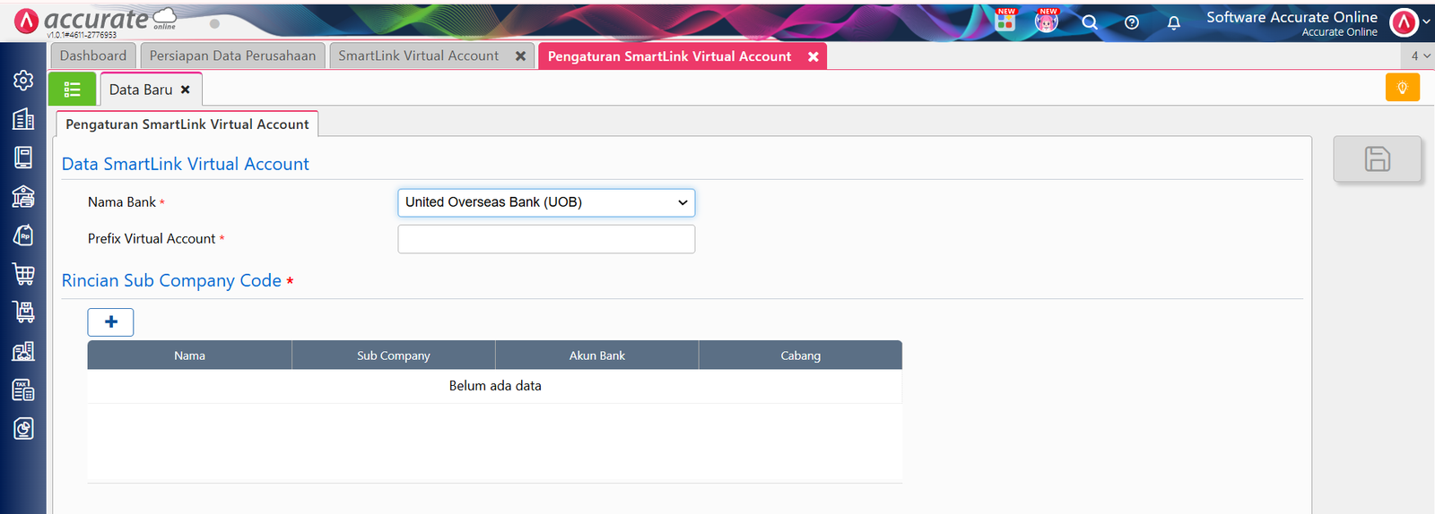Open the Company building icon in sidebar
The width and height of the screenshot is (1435, 514).
click(x=23, y=119)
